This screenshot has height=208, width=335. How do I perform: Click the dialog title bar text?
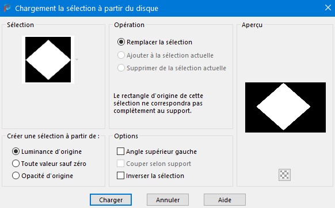(x=86, y=8)
